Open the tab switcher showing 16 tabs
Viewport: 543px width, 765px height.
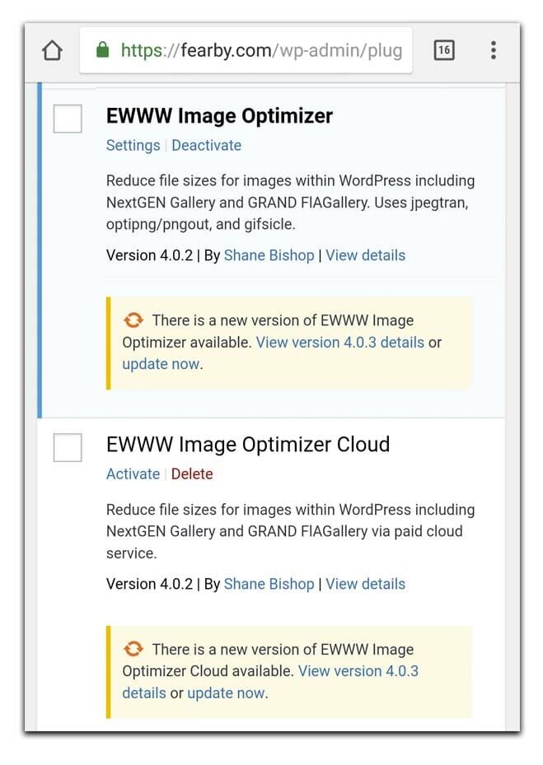point(443,51)
